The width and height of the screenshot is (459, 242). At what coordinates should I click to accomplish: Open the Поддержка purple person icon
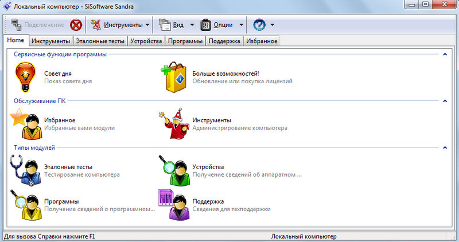[174, 205]
